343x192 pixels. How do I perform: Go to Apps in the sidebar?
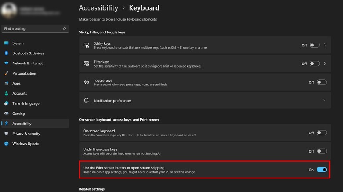pos(16,83)
